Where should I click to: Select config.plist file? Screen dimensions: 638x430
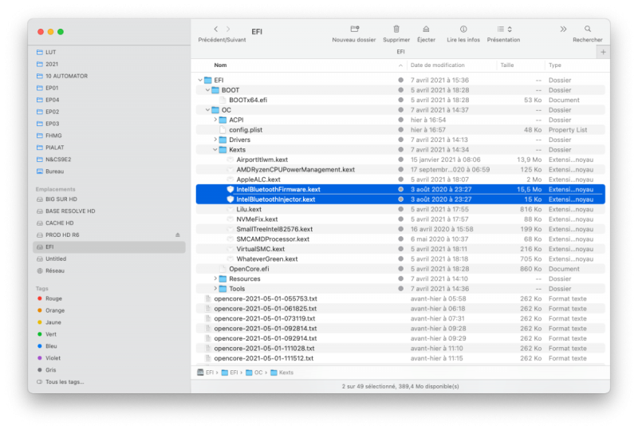[400, 130]
